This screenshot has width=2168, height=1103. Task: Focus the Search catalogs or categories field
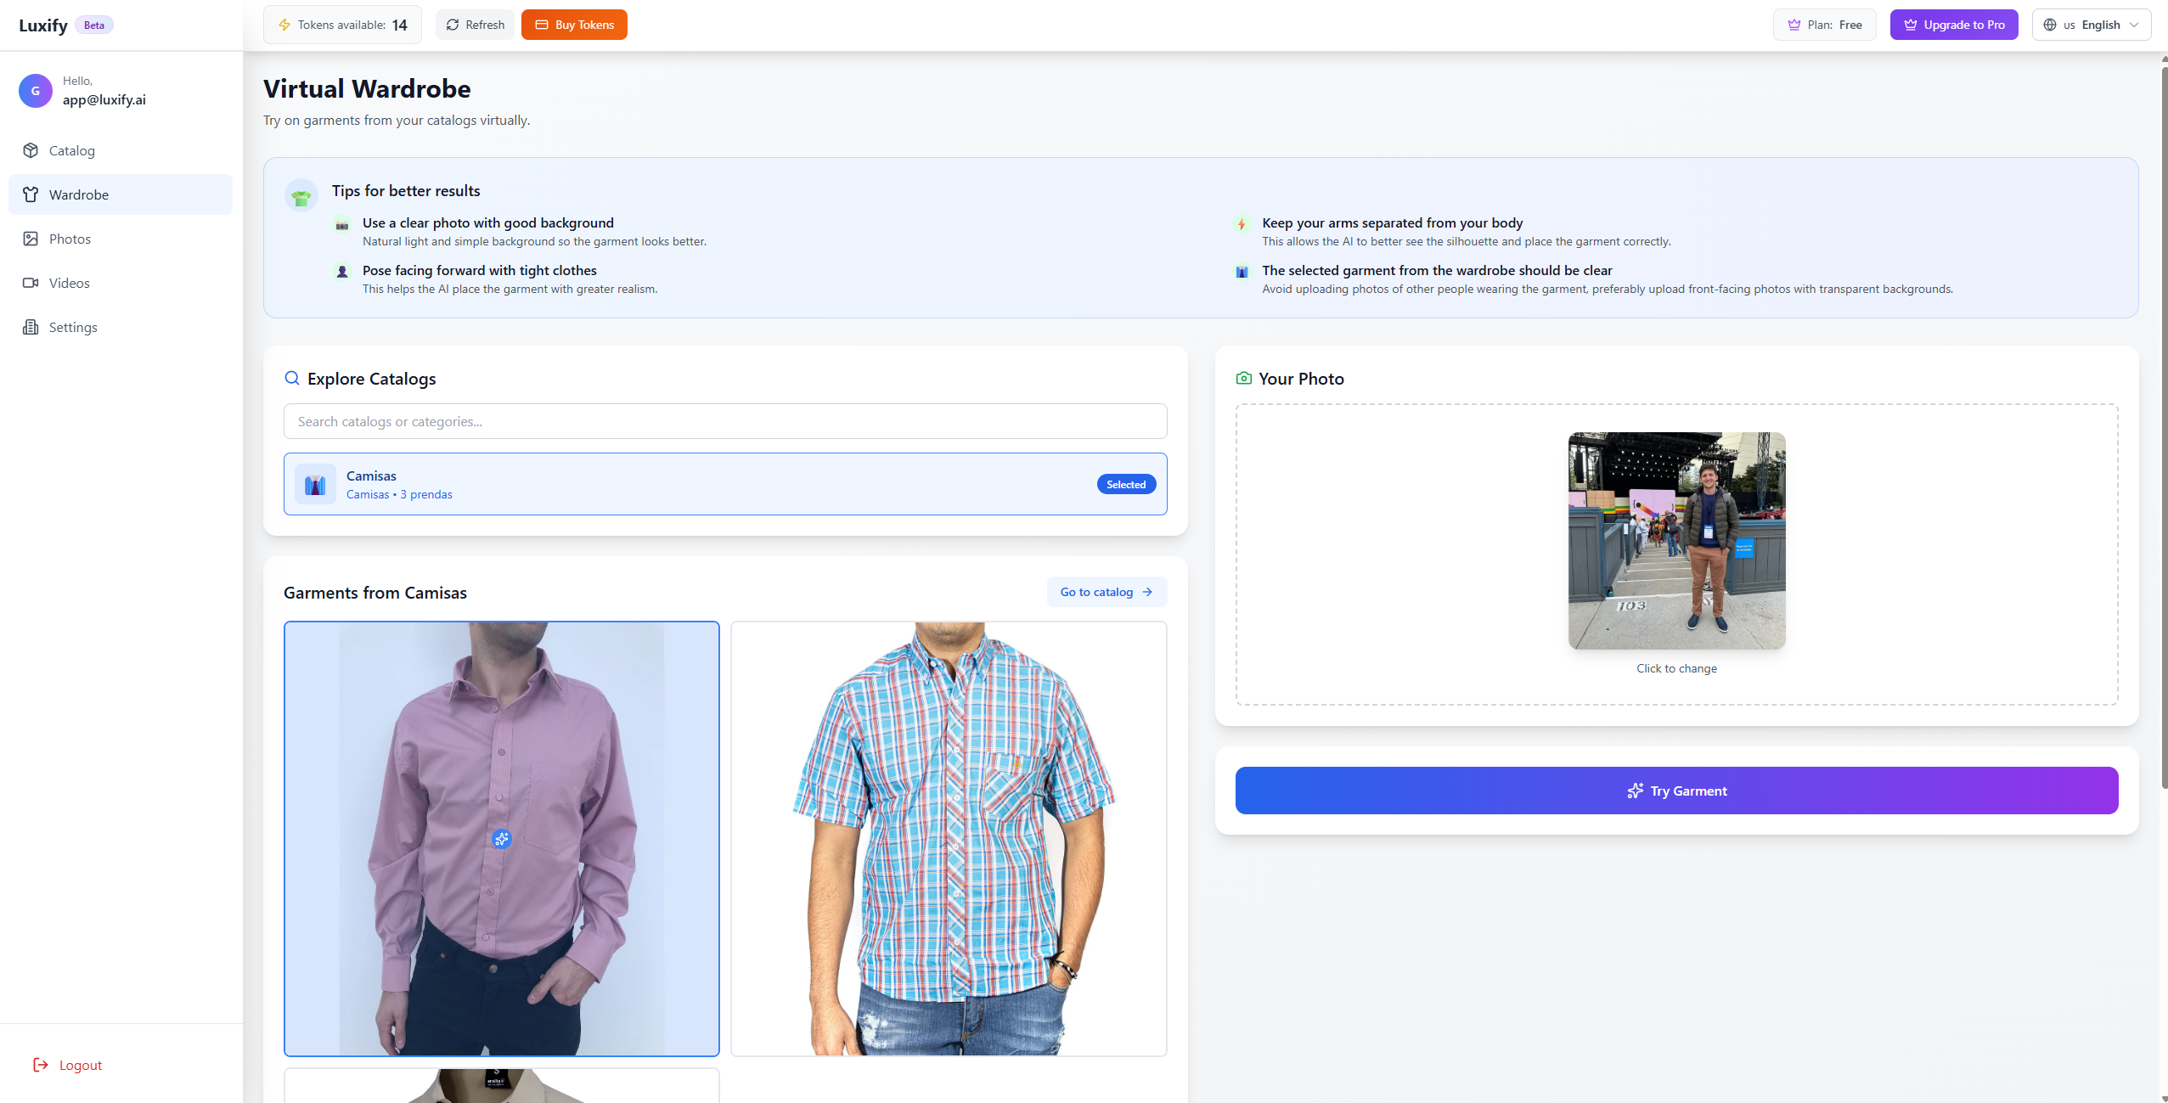click(725, 422)
